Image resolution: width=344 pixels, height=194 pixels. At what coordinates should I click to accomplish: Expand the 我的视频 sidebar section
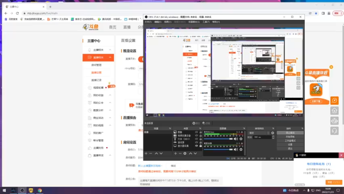click(x=110, y=125)
